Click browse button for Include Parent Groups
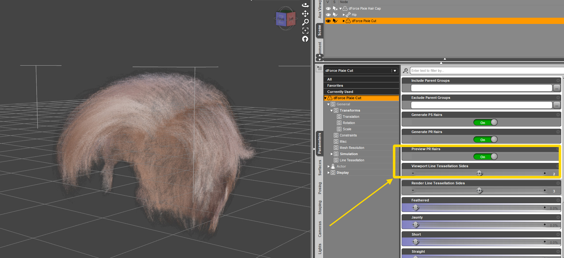Viewport: 564px width, 258px height. click(557, 88)
